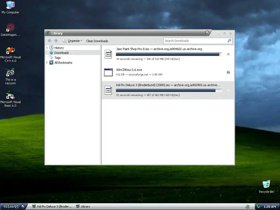Click Clear Downloads button
Image resolution: width=280 pixels, height=210 pixels.
pyautogui.click(x=97, y=41)
